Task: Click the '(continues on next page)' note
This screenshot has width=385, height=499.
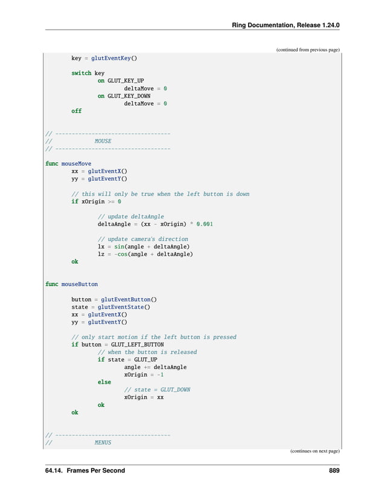Action: click(x=314, y=451)
